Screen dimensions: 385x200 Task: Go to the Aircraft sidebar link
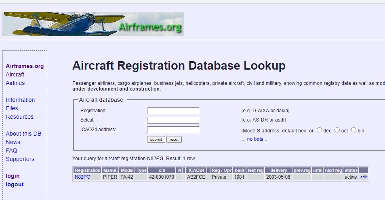click(15, 74)
